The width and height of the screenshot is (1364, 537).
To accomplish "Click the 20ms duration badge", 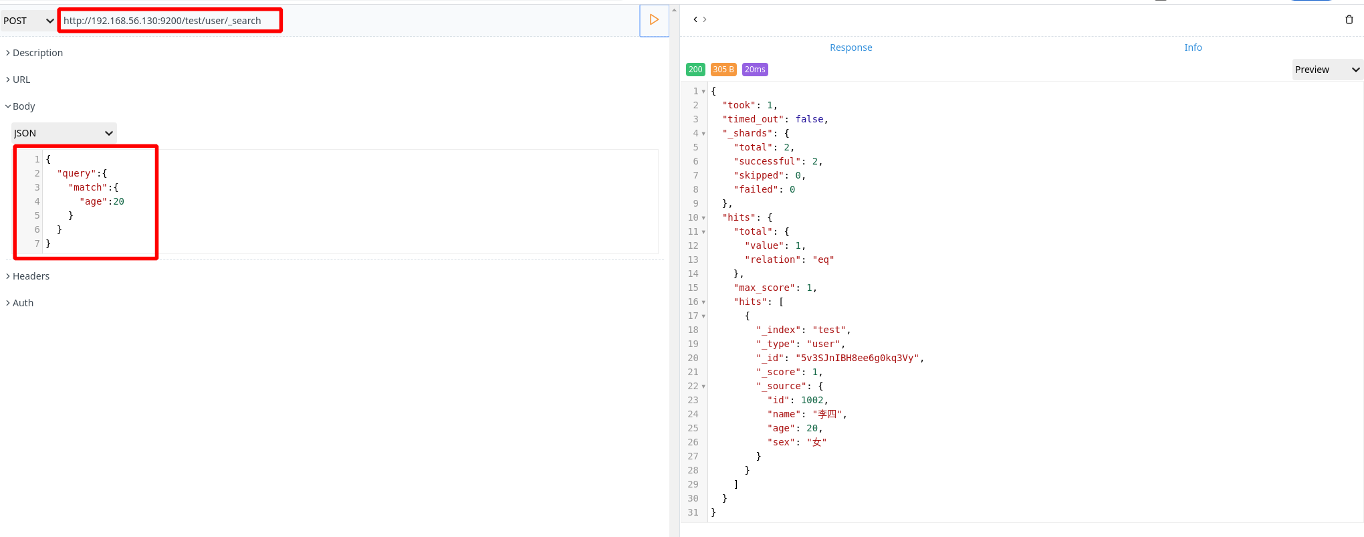I will tap(755, 70).
